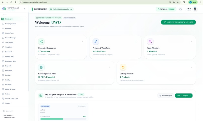Click the Growth Plan badge
The height and width of the screenshot is (121, 203).
[70, 18]
